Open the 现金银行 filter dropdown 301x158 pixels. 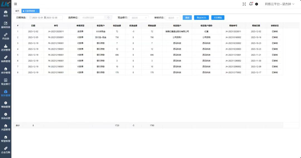coord(139,18)
